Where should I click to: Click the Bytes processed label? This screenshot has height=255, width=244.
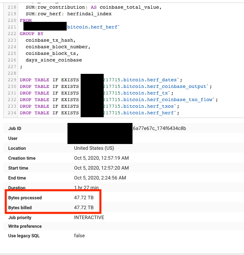[x=25, y=198]
